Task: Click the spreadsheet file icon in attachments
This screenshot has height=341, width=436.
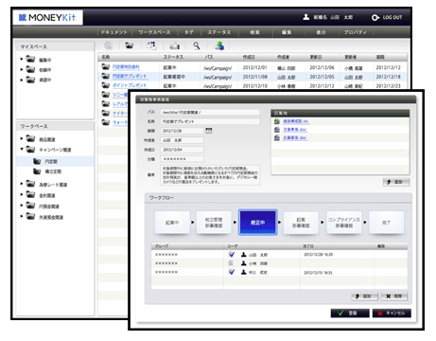Action: click(x=277, y=121)
